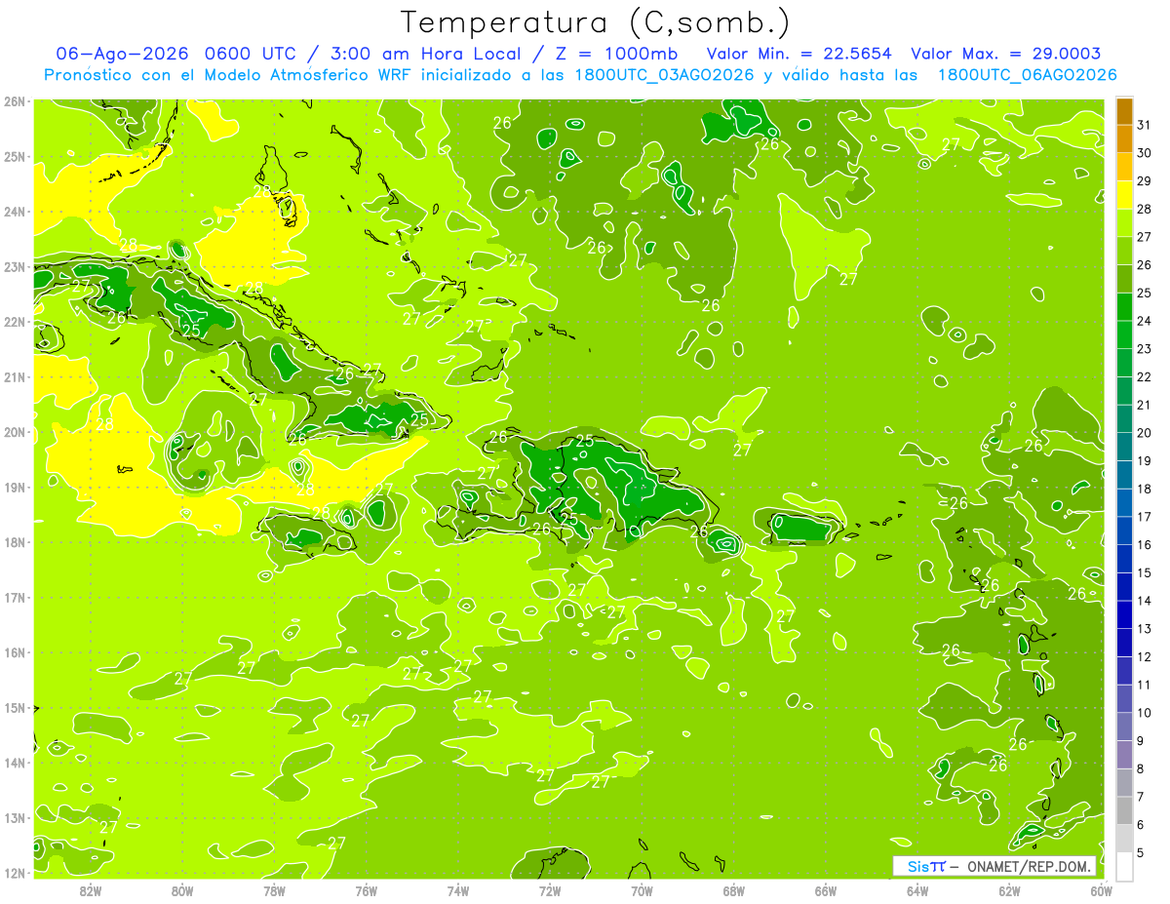This screenshot has height=904, width=1170.
Task: Select the purple swatch between 8 and 9
Action: 1124,754
